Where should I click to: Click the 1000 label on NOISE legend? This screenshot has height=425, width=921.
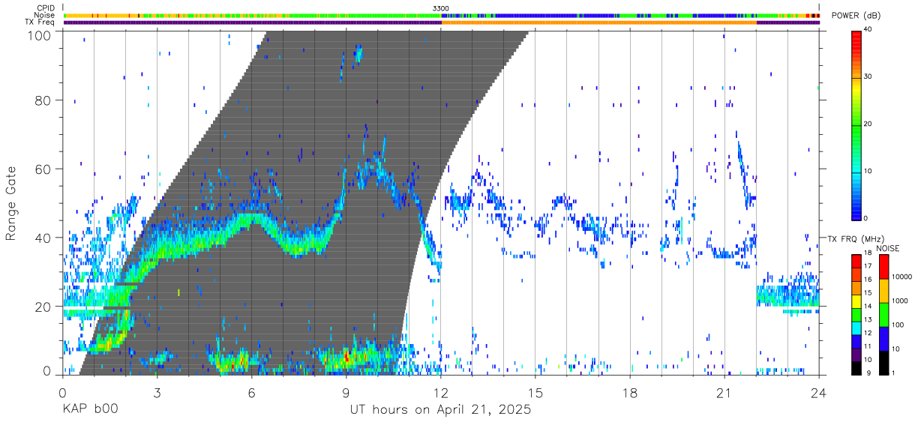901,301
